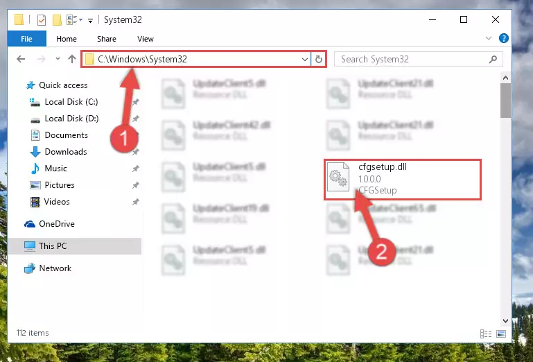Click the address bar path C:\Windows\System32
Viewport: 533px width, 362px height.
coord(142,59)
